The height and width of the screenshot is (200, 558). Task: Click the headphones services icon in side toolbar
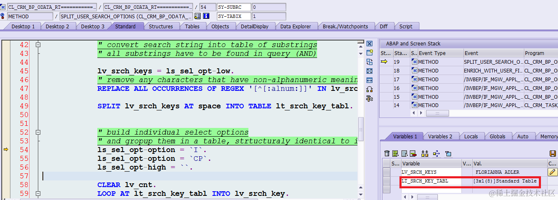click(x=370, y=89)
